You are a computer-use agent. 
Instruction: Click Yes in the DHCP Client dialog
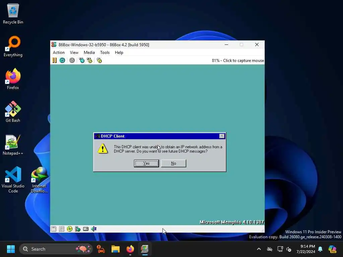coord(146,163)
